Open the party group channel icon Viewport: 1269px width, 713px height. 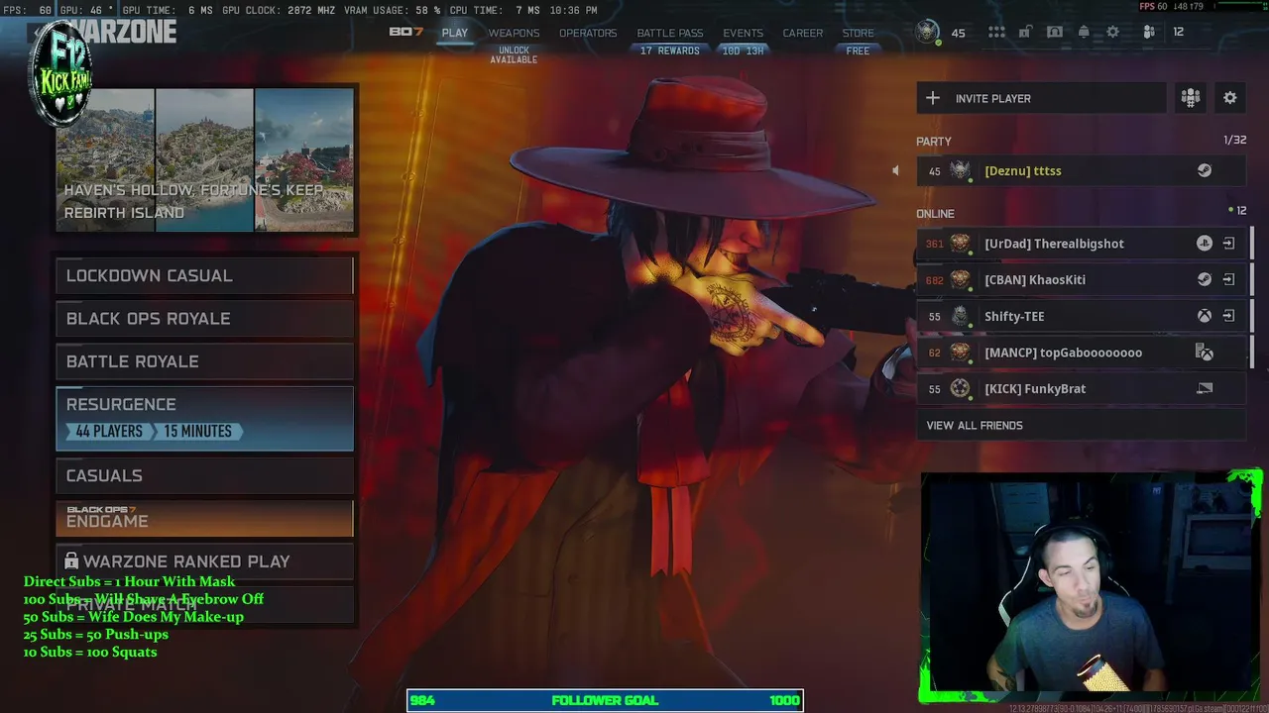coord(1191,98)
